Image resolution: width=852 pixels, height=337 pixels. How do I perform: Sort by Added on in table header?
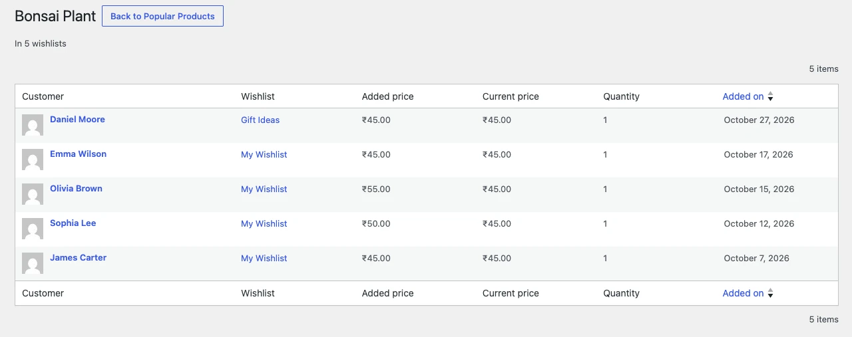click(x=743, y=96)
